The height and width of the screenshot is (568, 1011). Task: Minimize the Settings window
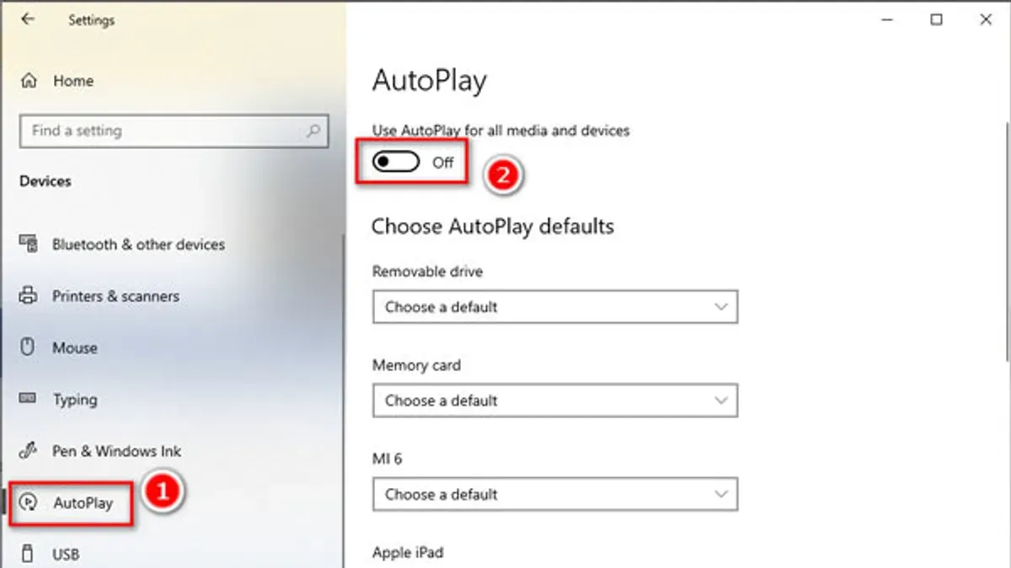(x=887, y=19)
